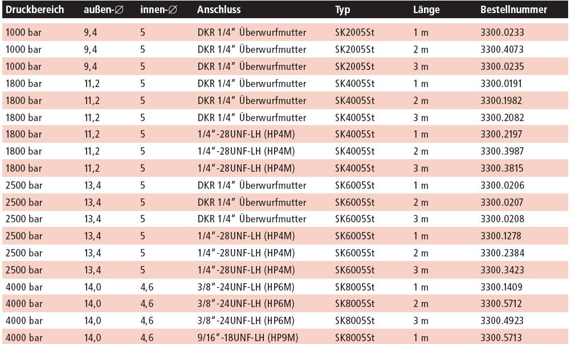Click order number 3300.1278
Image resolution: width=571 pixels, height=344 pixels.
click(x=501, y=236)
